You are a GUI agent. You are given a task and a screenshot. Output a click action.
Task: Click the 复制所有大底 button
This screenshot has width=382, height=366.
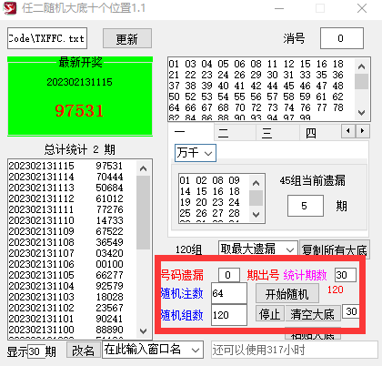click(335, 249)
